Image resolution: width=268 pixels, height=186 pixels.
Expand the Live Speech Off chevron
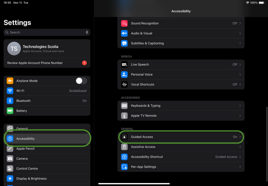(x=240, y=65)
